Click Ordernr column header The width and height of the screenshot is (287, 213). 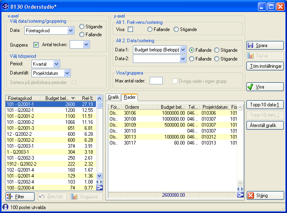(x=141, y=107)
